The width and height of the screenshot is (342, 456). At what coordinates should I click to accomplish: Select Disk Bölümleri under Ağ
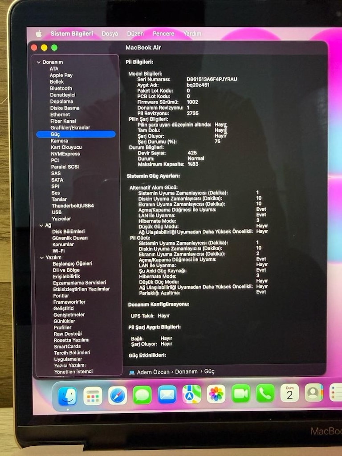coord(69,232)
